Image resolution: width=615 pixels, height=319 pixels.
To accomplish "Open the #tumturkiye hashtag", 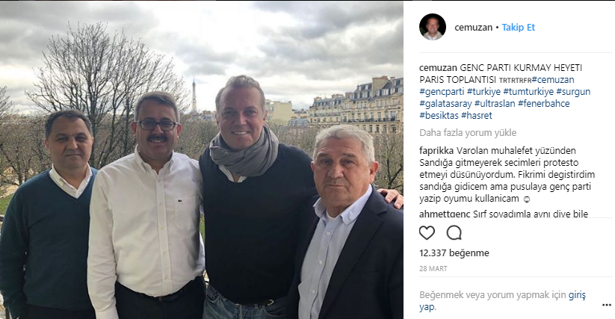I will (528, 92).
